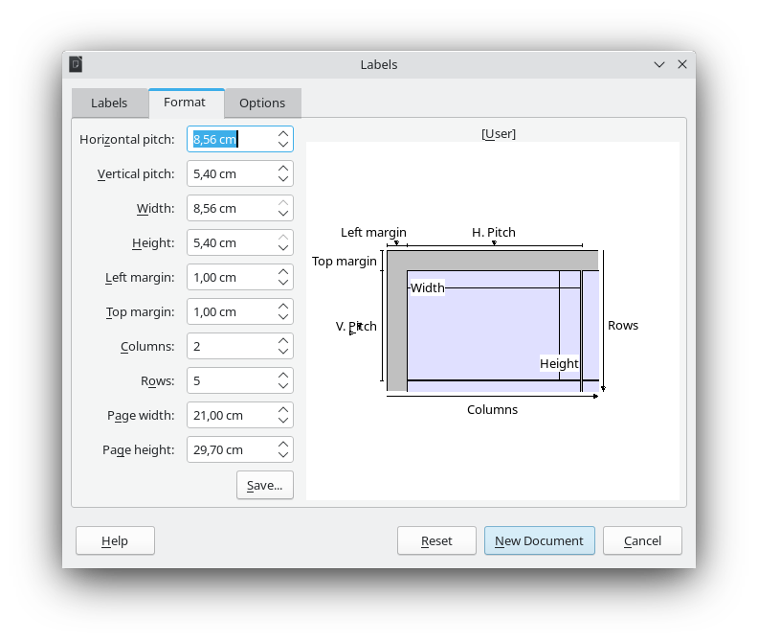Image resolution: width=758 pixels, height=642 pixels.
Task: Decrease the Rows count
Action: 283,386
